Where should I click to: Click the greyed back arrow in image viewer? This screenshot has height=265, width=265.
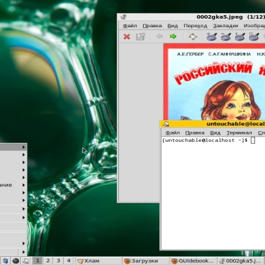click(159, 36)
